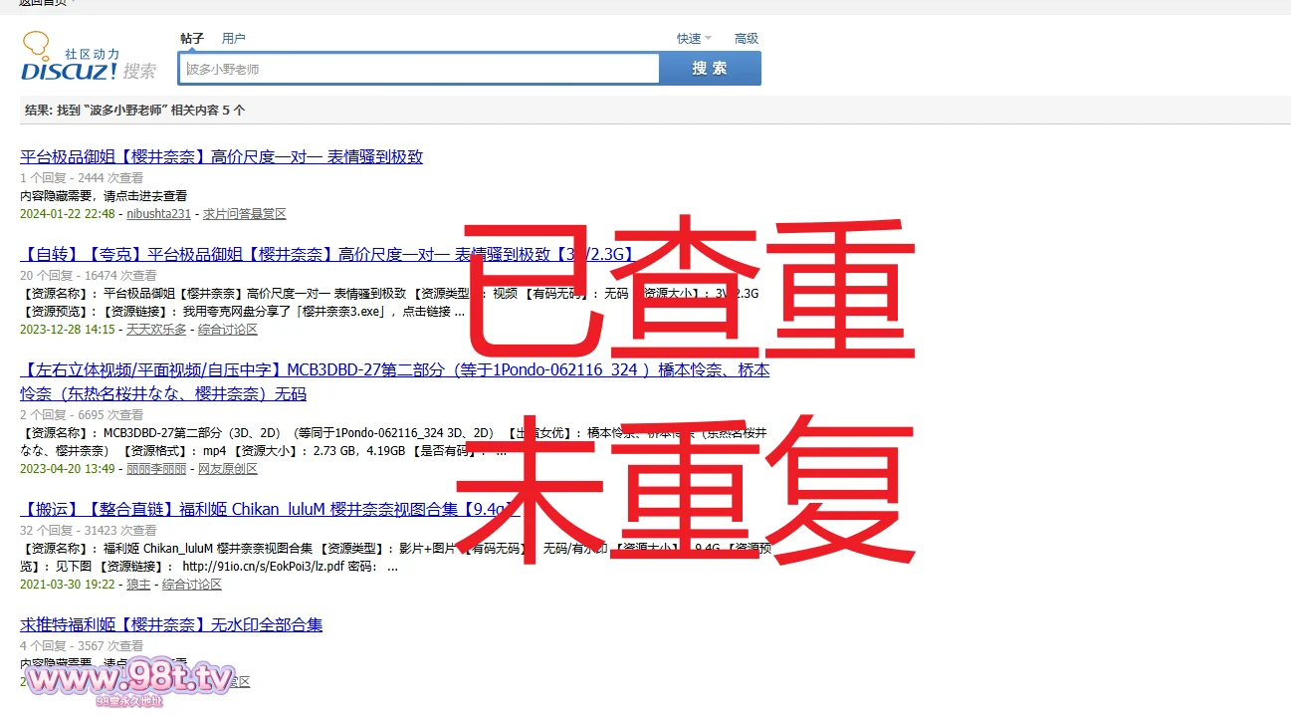
Task: Open the first search result title
Action: tap(221, 157)
